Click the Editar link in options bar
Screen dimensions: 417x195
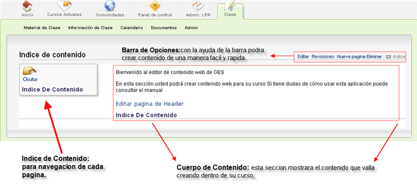(303, 56)
